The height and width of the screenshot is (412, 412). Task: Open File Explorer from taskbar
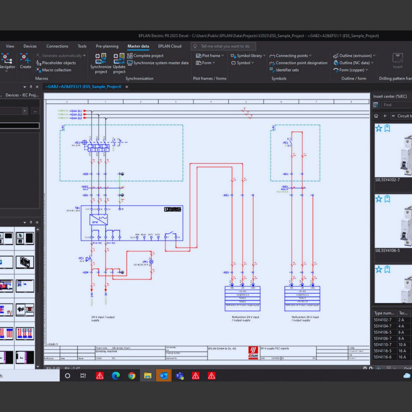click(x=148, y=376)
